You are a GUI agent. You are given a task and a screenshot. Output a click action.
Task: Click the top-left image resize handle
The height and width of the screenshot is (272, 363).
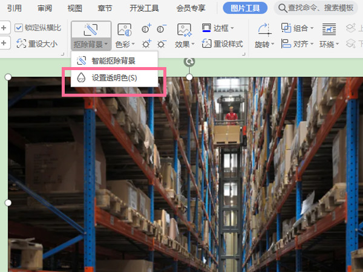8,77
